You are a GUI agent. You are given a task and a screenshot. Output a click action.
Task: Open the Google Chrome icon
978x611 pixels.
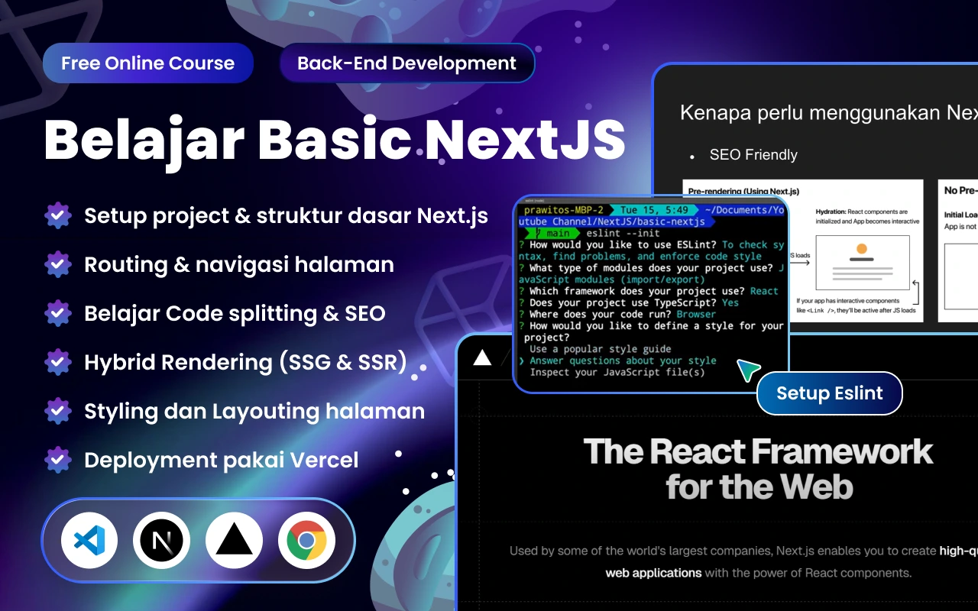pos(307,540)
